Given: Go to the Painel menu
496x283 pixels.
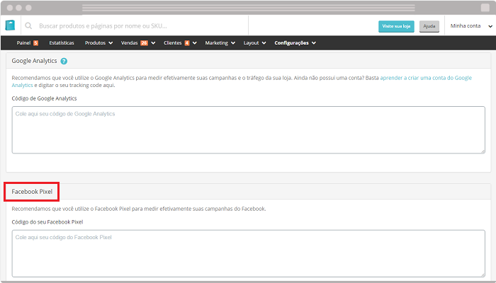Looking at the screenshot, I should pos(23,43).
